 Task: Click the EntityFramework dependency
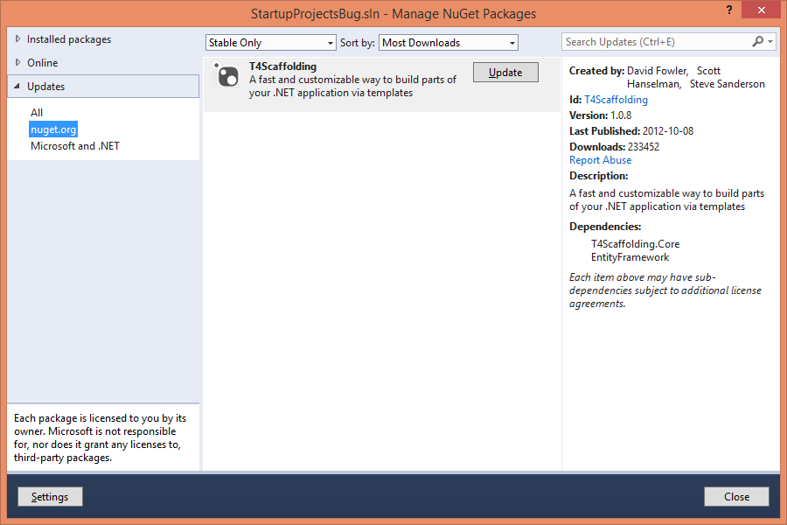coord(630,256)
